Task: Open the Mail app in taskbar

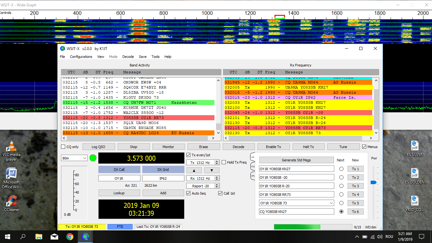Action: [54, 236]
